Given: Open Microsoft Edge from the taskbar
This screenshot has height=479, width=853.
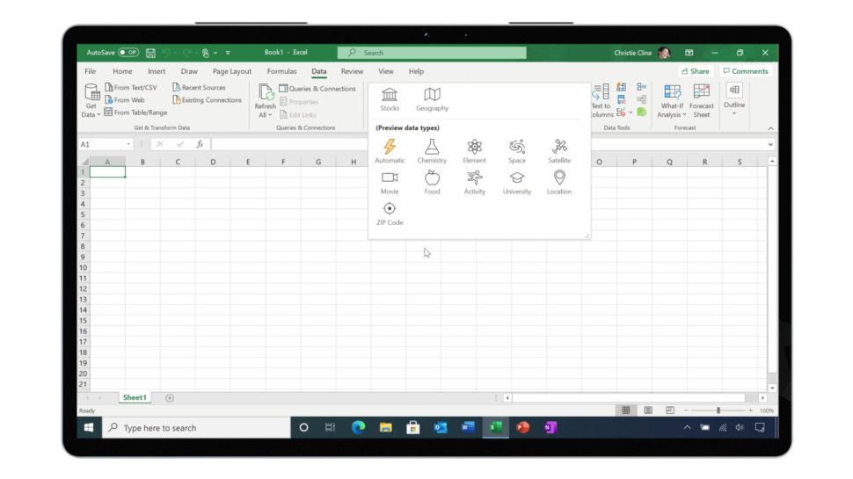Looking at the screenshot, I should pos(358,427).
